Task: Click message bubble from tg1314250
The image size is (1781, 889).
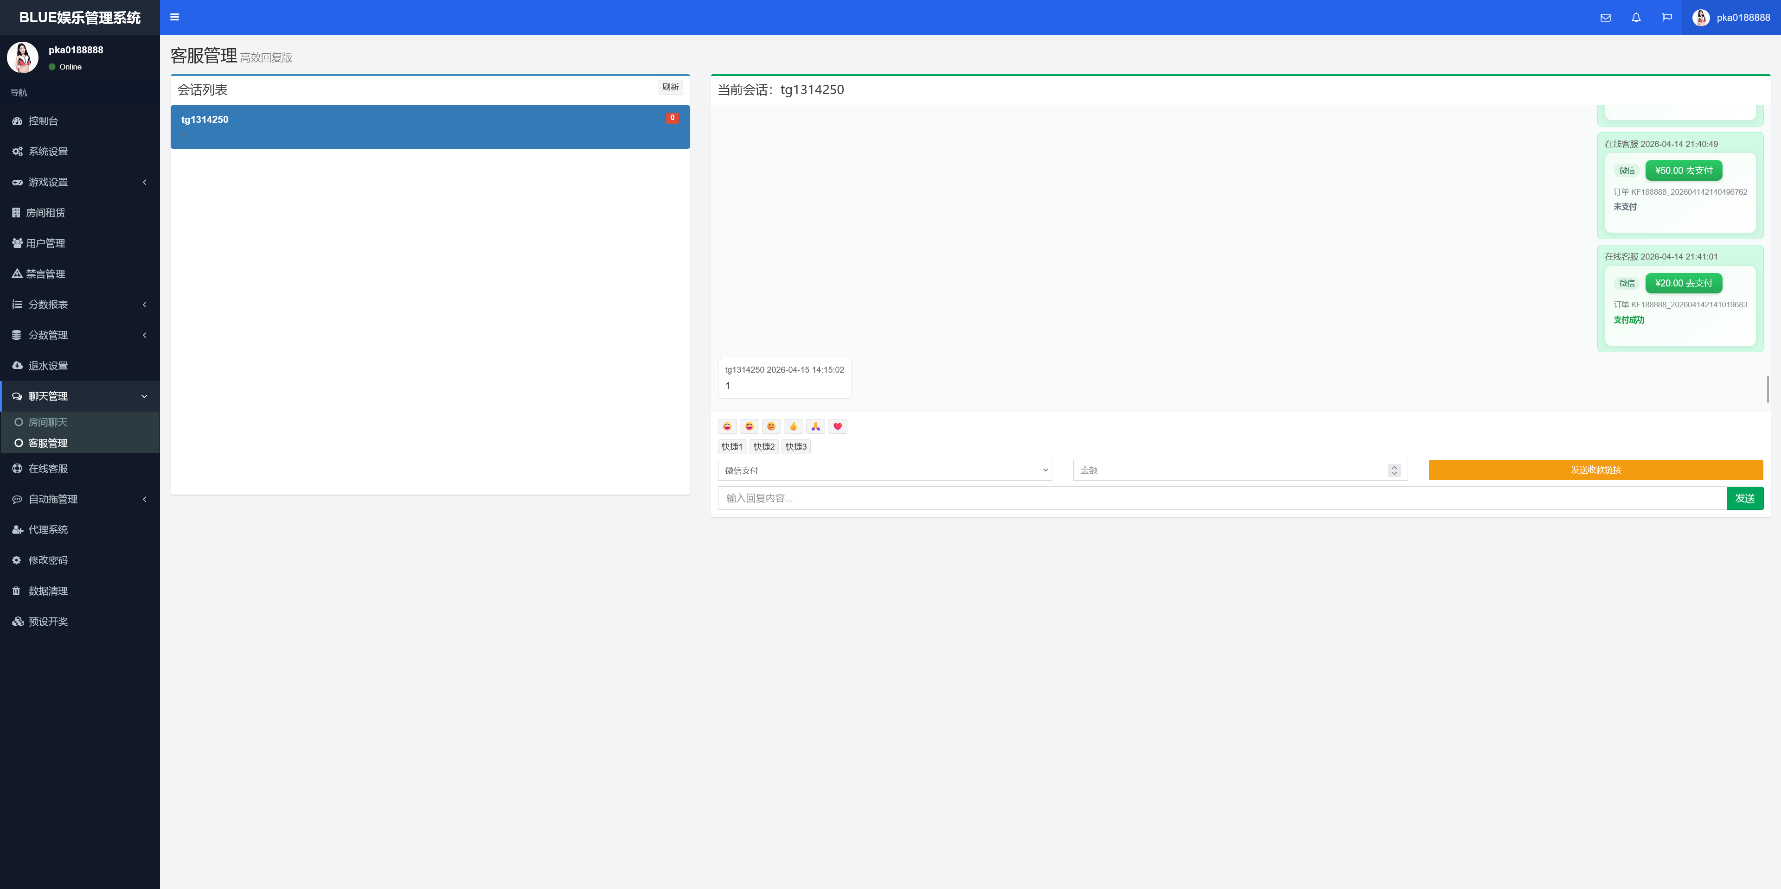Action: click(785, 378)
